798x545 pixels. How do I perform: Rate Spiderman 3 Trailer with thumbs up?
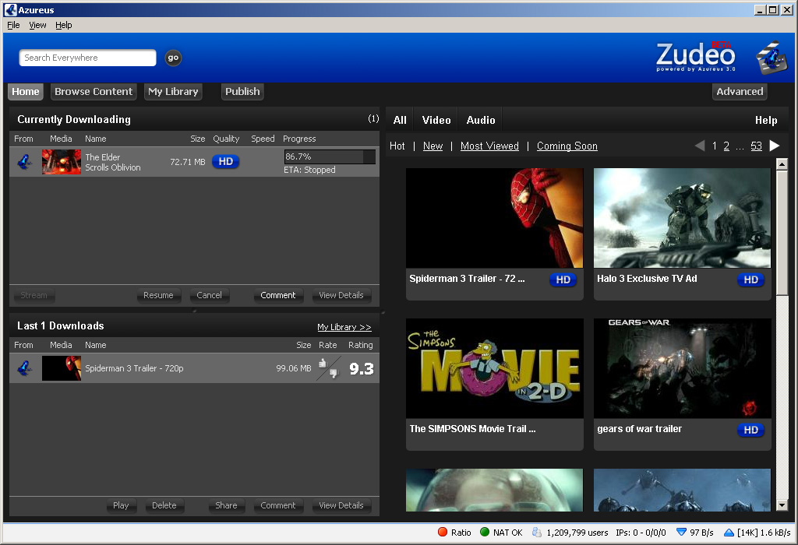(x=322, y=363)
